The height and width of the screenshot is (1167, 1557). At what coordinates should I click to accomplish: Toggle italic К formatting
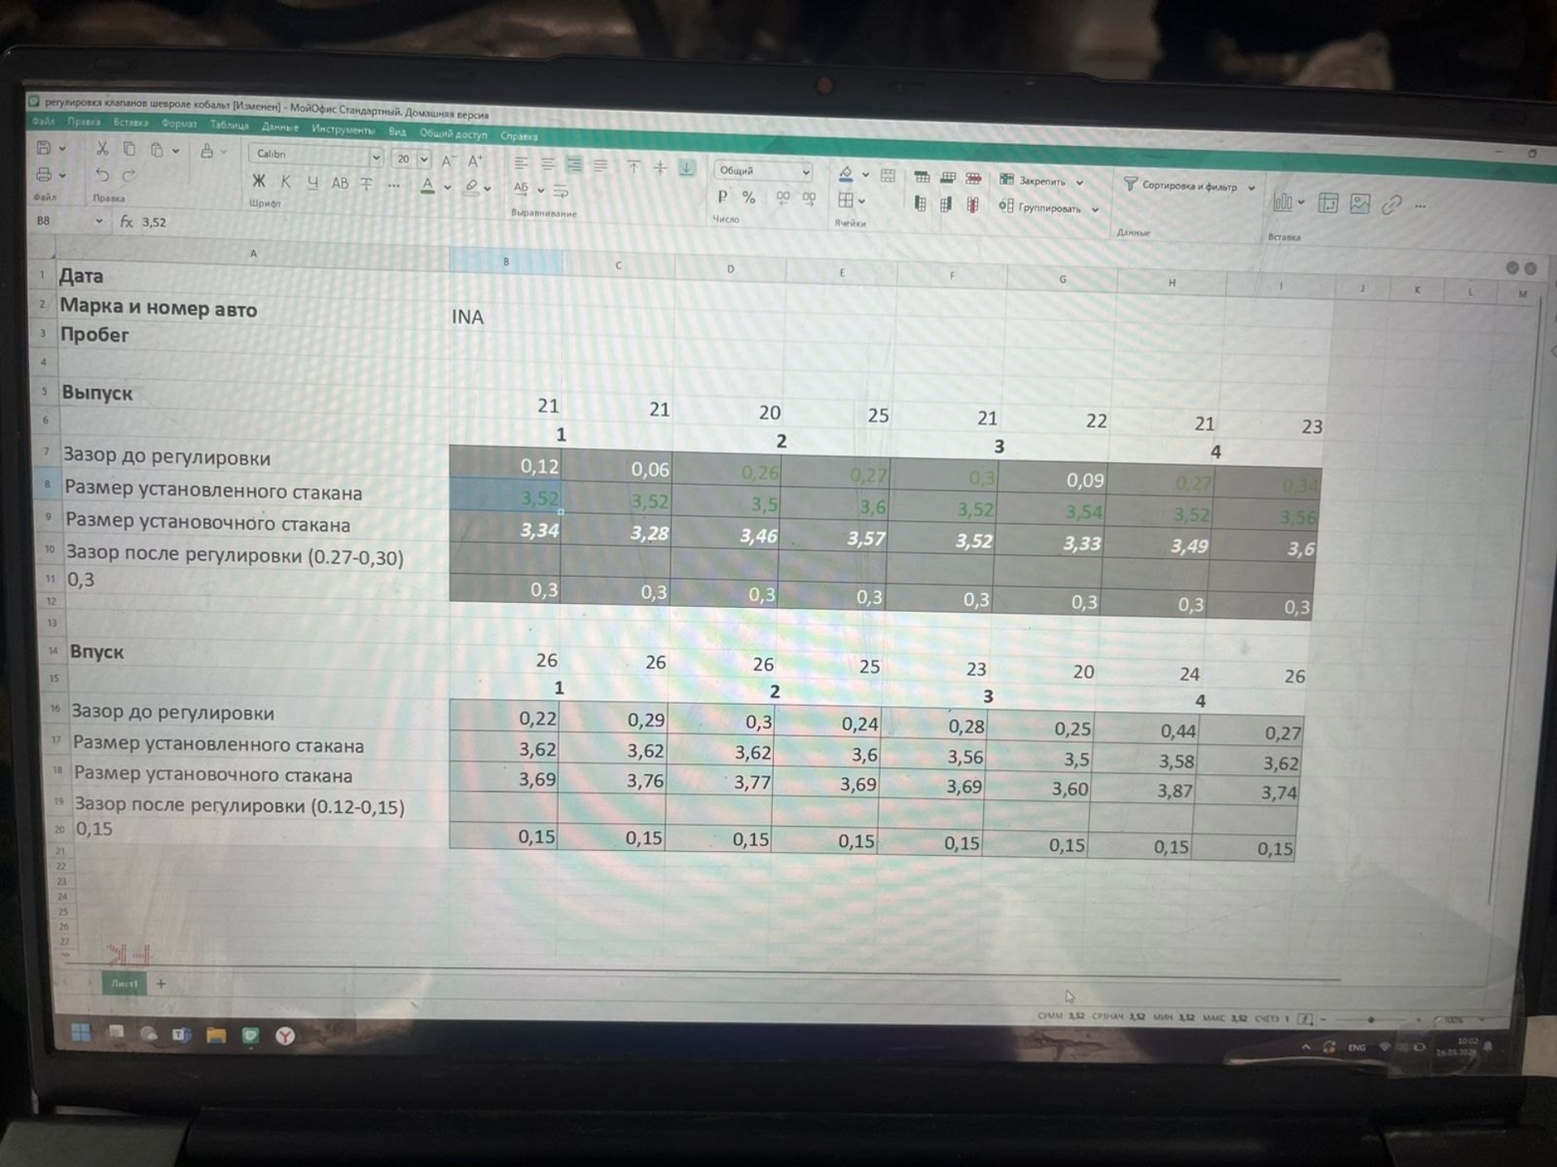(x=285, y=182)
